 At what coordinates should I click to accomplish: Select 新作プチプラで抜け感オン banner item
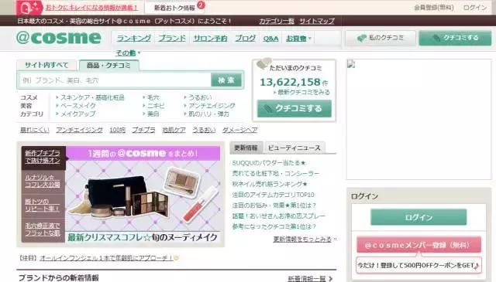43,157
